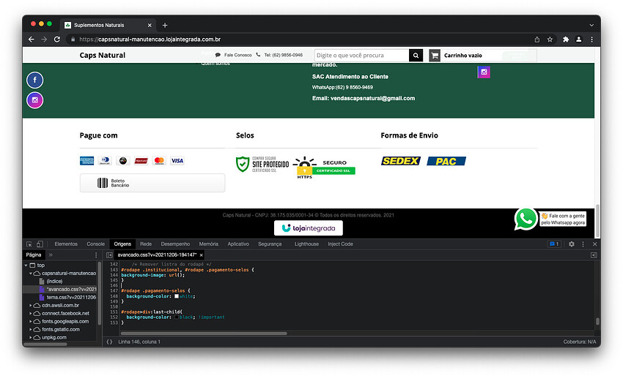Click the Hipercard payment icon
Screen dimensions: 623x376
pyautogui.click(x=141, y=161)
